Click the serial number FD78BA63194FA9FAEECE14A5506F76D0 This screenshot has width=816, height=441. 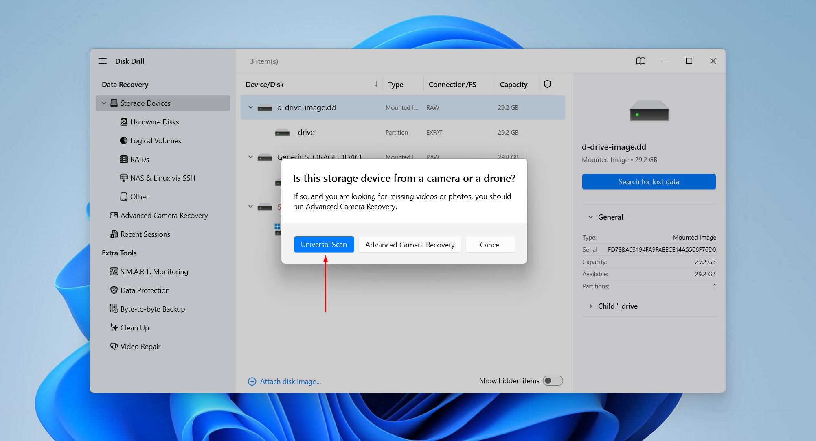[x=662, y=249]
